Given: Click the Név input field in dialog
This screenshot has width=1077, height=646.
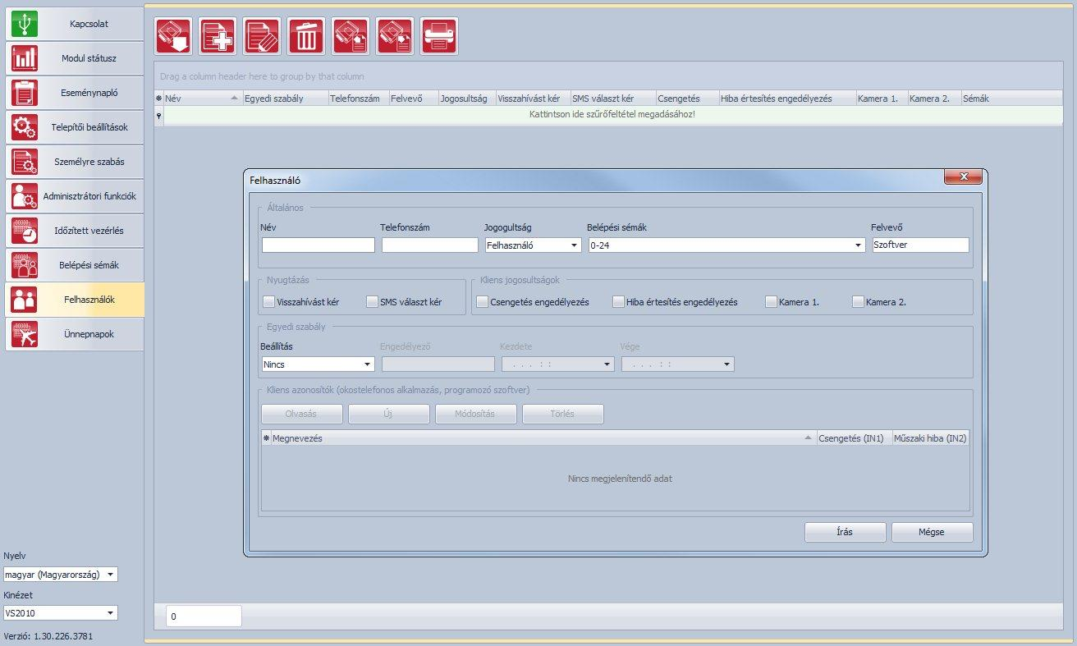Looking at the screenshot, I should [x=319, y=245].
